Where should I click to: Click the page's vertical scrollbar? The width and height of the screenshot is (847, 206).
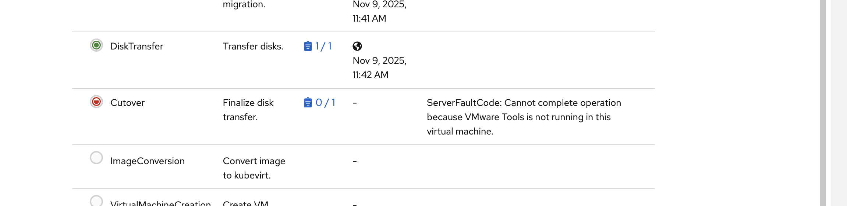pyautogui.click(x=823, y=103)
